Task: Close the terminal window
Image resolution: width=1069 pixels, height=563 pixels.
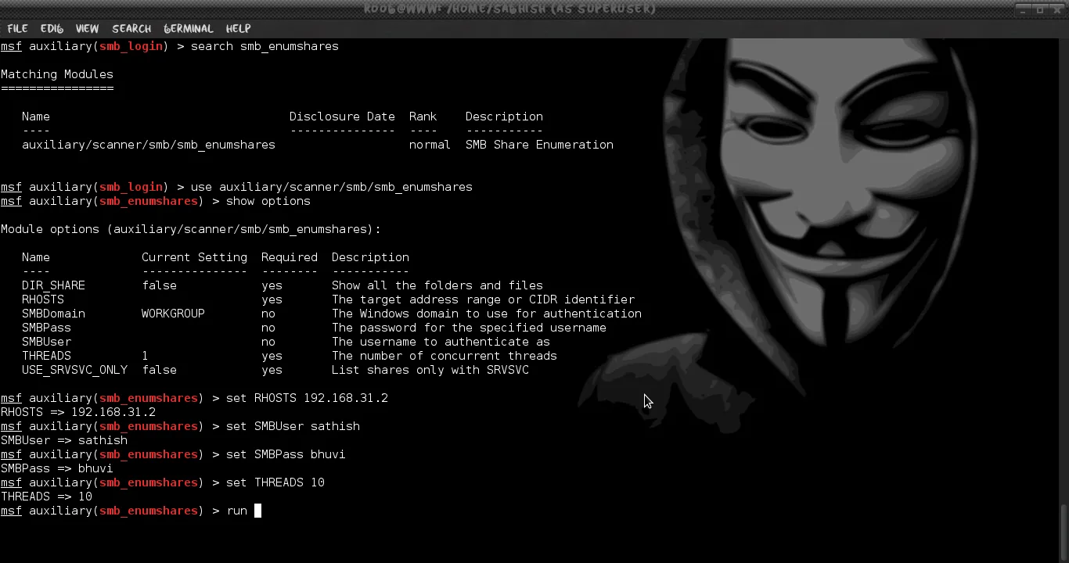Action: 1056,9
